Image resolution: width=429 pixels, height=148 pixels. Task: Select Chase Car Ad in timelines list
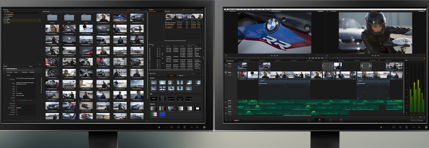coord(184,26)
